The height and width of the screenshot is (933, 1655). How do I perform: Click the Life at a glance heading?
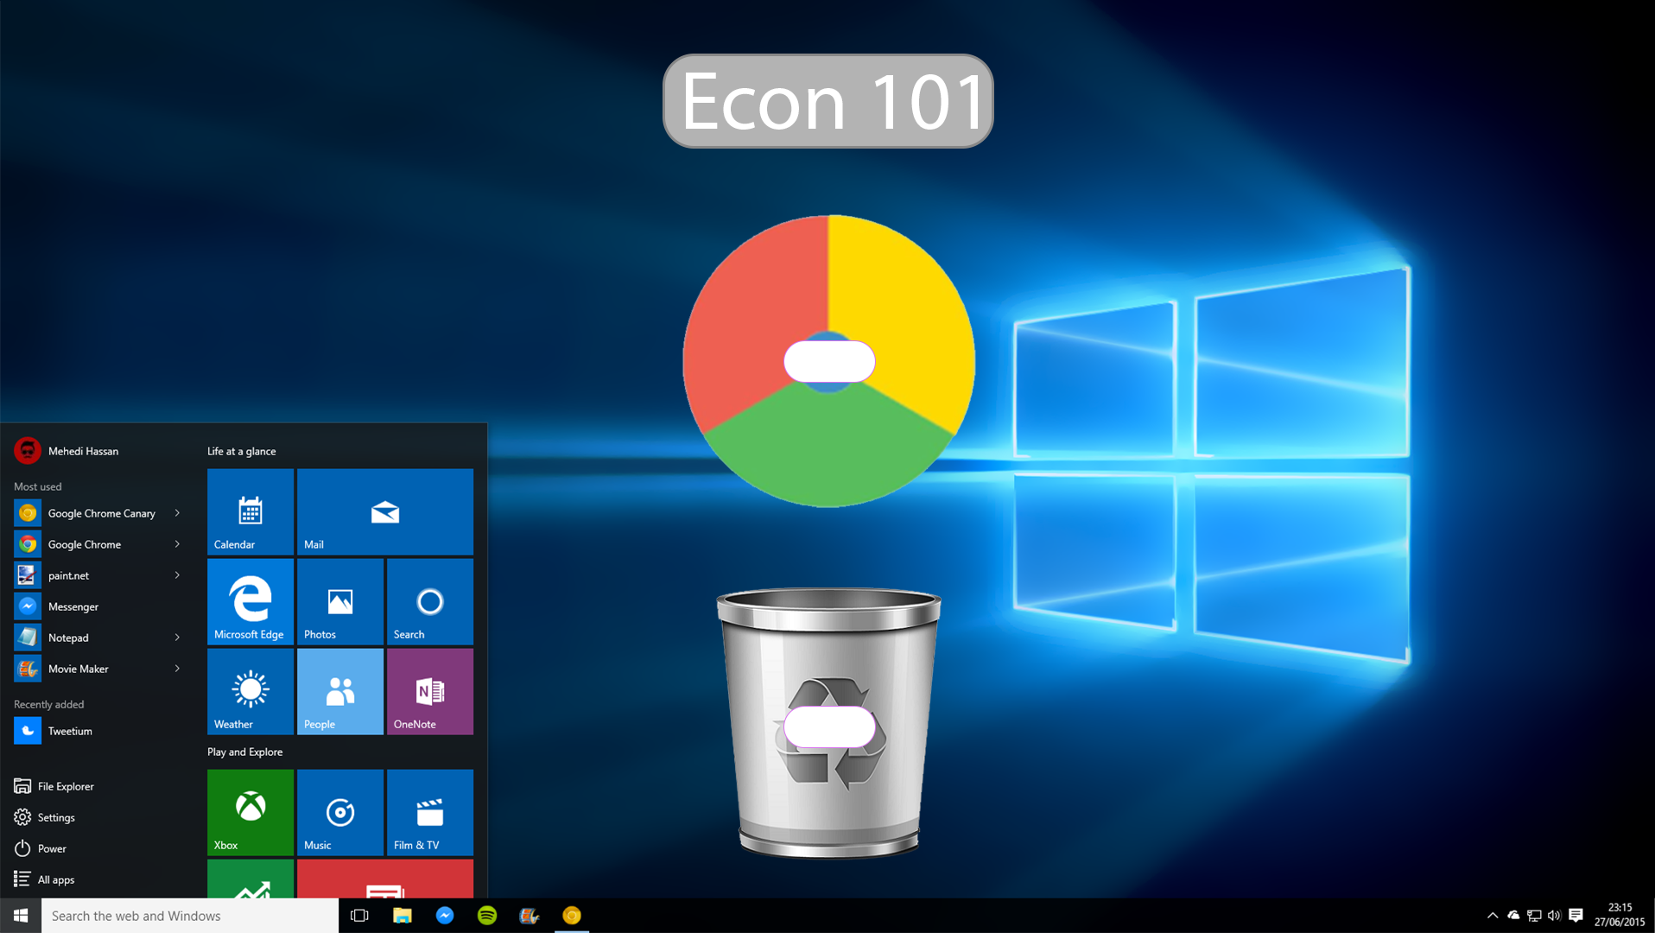[x=242, y=451]
